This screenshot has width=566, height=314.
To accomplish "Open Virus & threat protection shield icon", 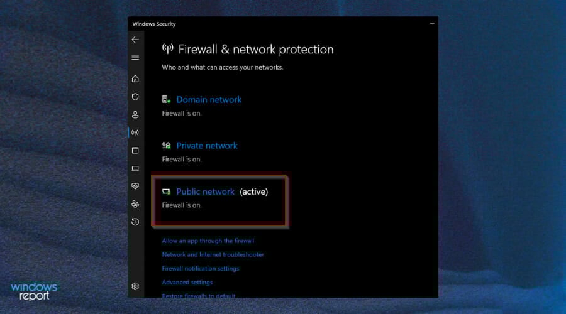I will (x=135, y=97).
